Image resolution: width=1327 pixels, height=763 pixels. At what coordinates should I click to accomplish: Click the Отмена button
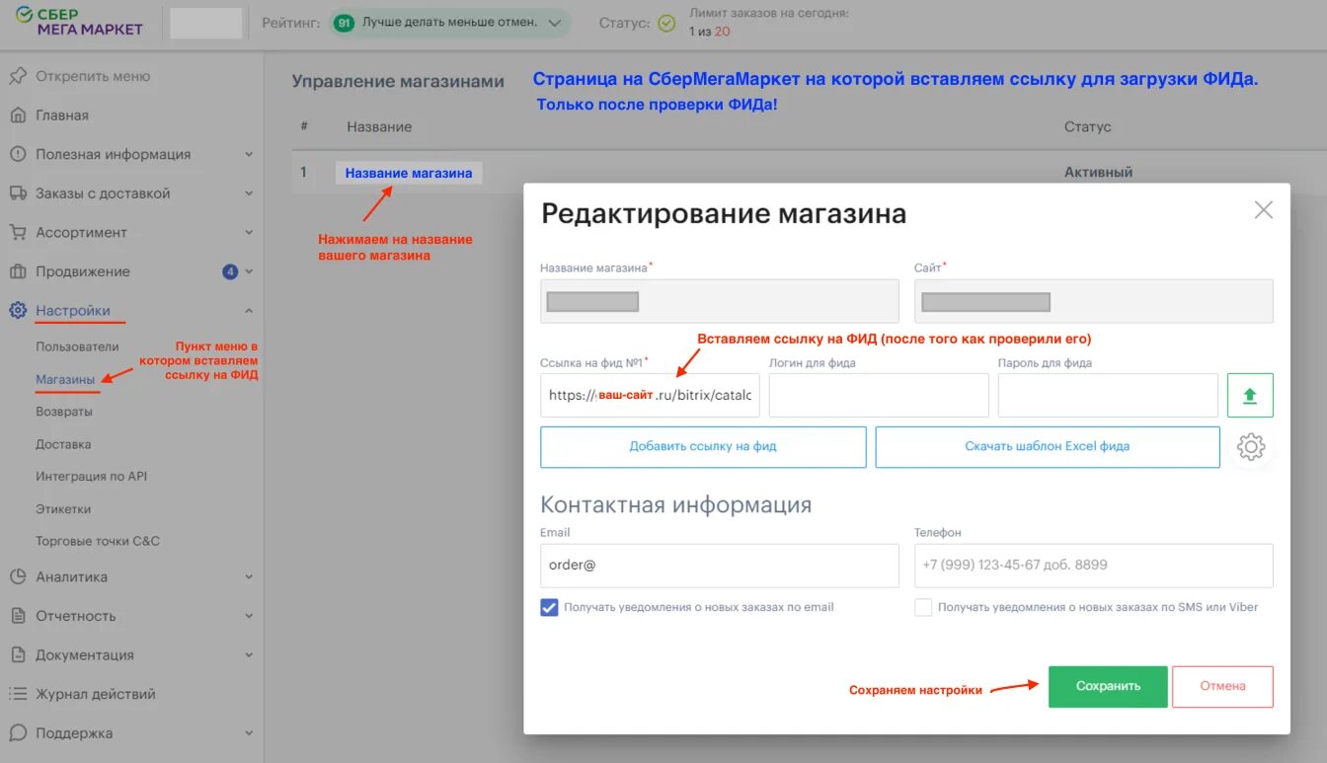click(x=1222, y=686)
